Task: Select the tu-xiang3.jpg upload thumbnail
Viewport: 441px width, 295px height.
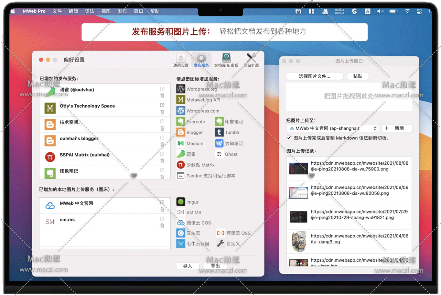Action: tap(299, 241)
